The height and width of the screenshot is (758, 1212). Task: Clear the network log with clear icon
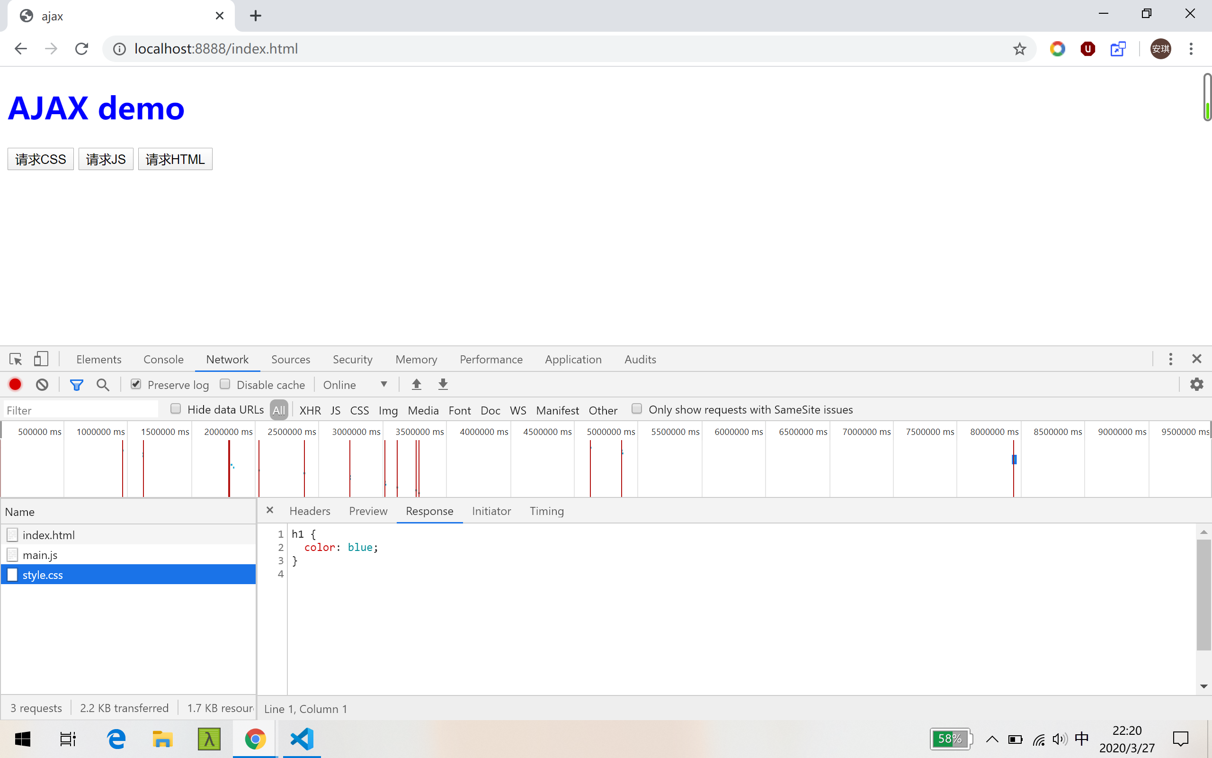point(42,385)
